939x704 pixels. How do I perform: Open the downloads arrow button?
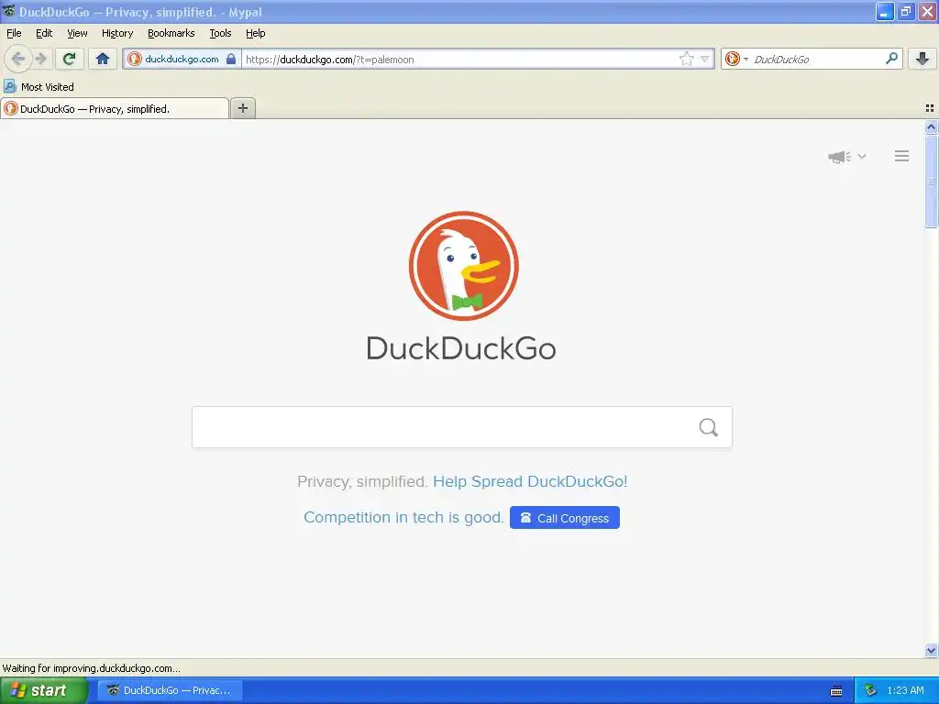pyautogui.click(x=922, y=59)
